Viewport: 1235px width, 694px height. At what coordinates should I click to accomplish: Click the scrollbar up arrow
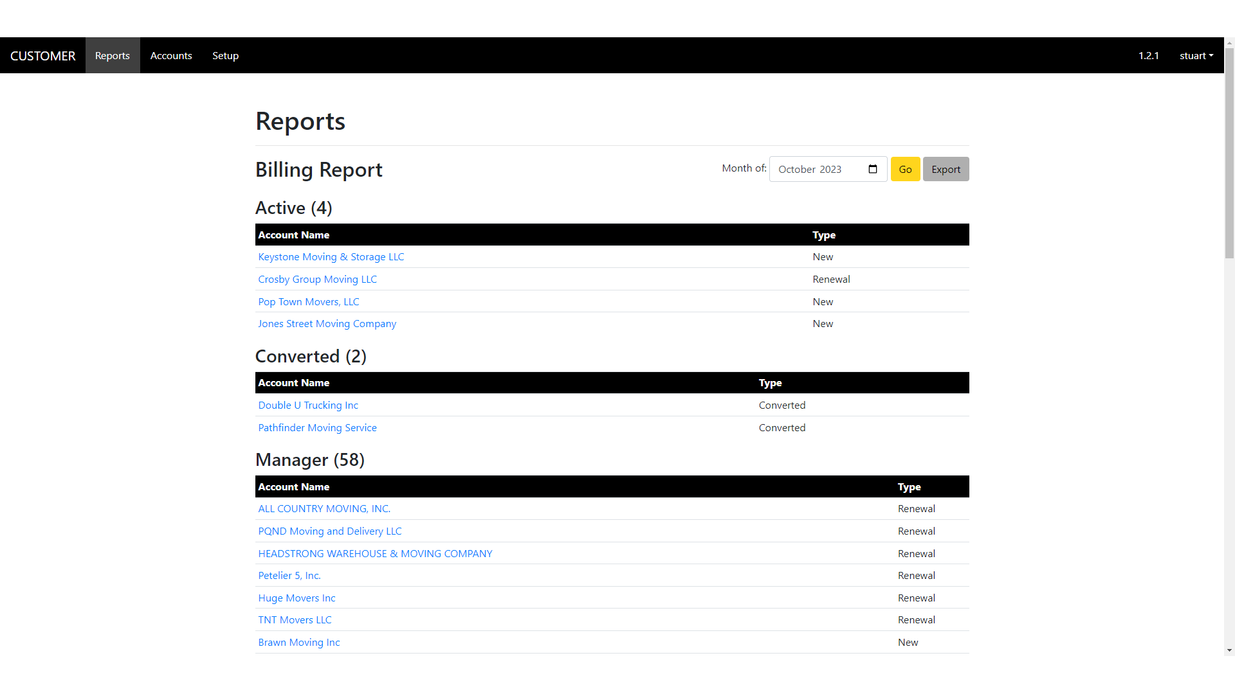point(1229,42)
